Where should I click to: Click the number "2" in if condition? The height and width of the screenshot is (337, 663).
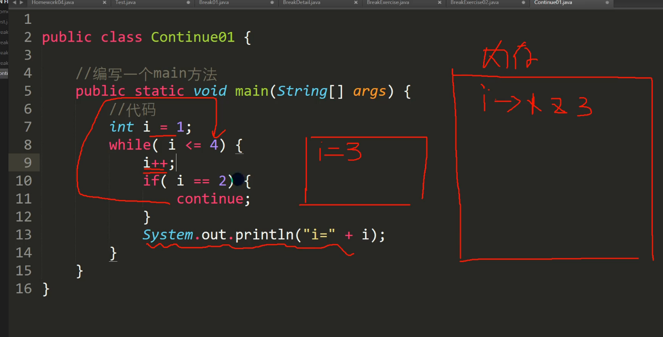222,181
